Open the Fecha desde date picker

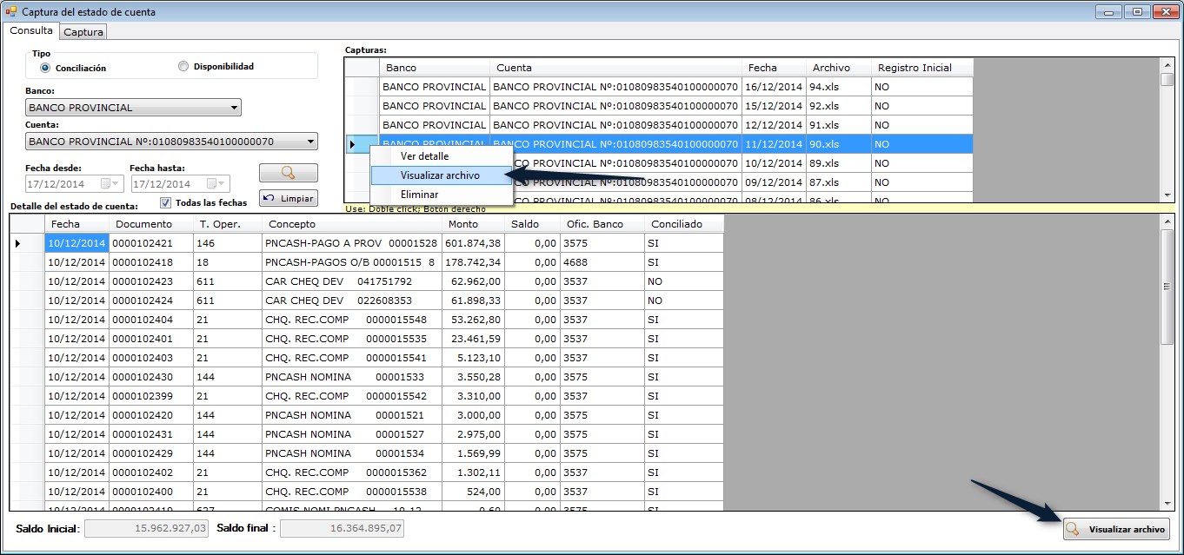(111, 184)
